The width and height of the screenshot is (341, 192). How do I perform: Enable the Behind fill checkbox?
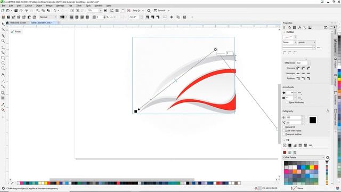(284, 127)
